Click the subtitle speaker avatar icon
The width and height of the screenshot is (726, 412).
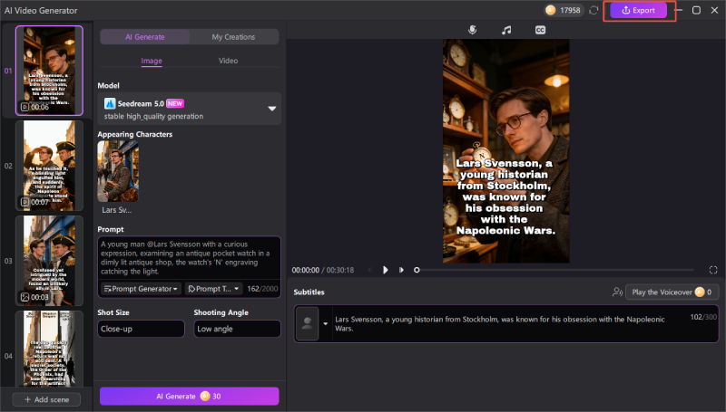pyautogui.click(x=307, y=323)
